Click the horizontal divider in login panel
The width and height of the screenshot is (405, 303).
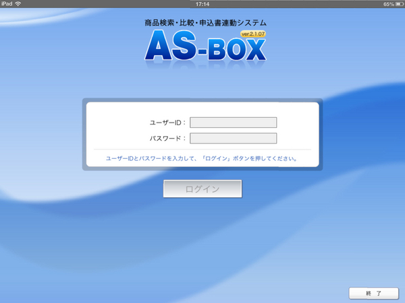point(202,149)
